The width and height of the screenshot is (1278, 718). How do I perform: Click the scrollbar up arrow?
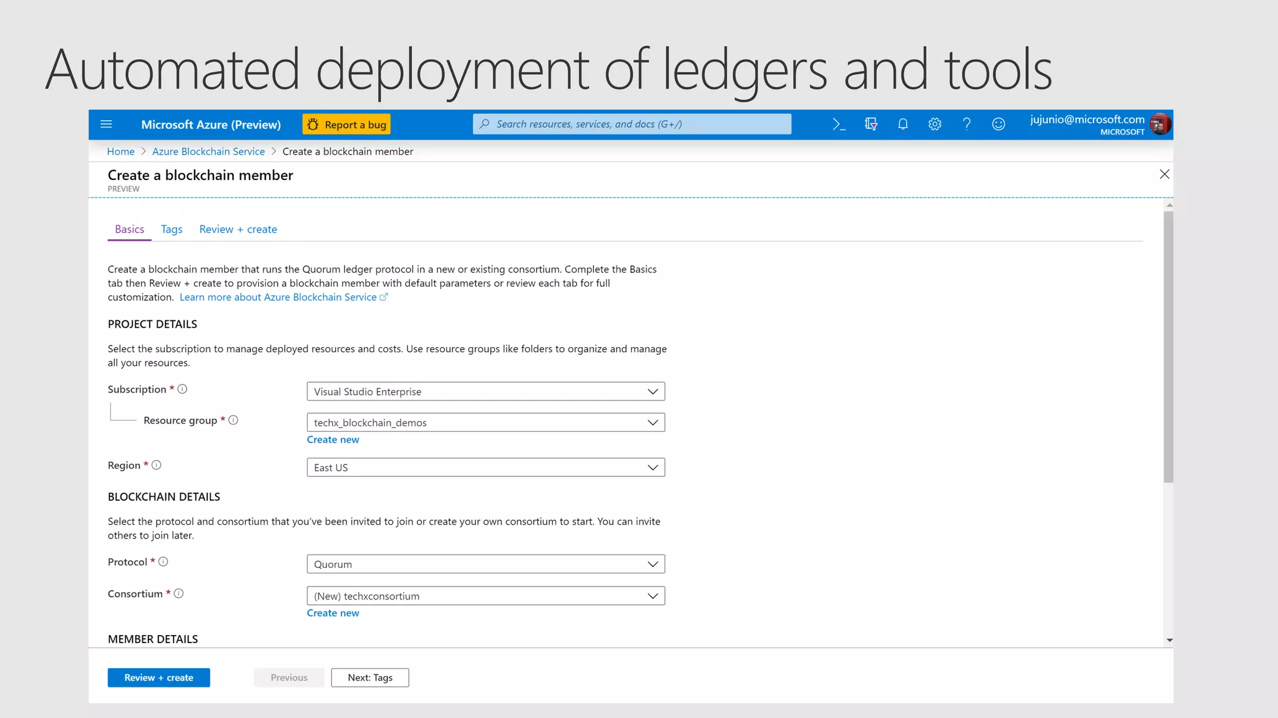tap(1169, 205)
